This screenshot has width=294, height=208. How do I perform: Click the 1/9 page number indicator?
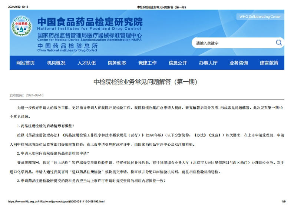[x=283, y=201]
